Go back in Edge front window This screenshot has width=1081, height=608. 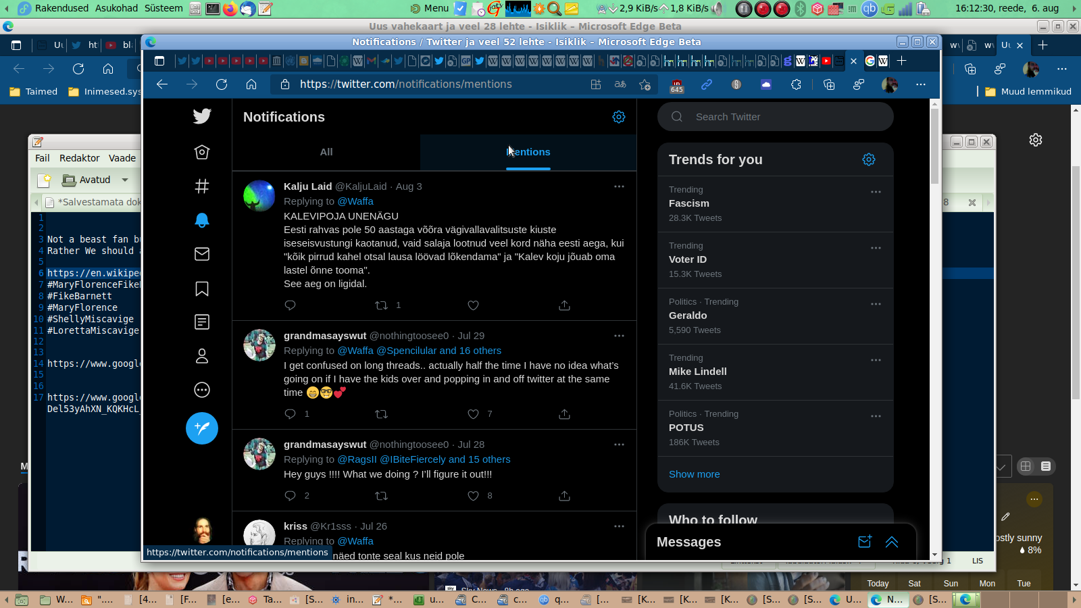(x=162, y=84)
